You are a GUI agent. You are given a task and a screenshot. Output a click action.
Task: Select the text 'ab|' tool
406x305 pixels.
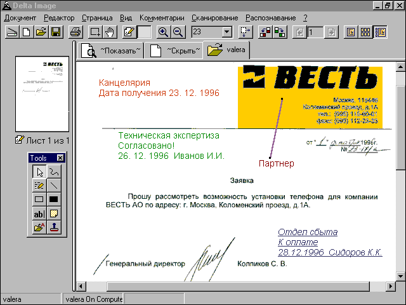[x=39, y=213]
